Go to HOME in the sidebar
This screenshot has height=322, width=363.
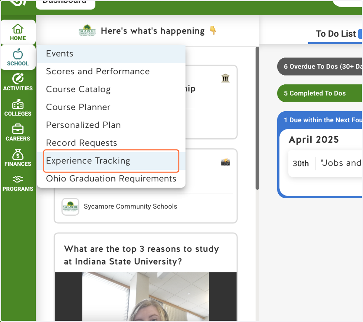18,32
